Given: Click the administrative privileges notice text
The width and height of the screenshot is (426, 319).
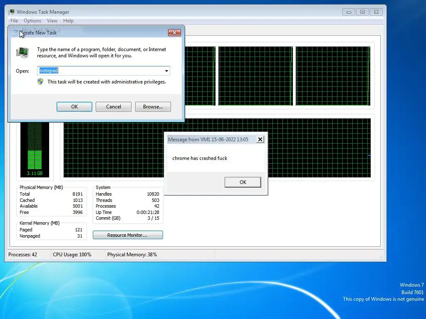Looking at the screenshot, I should click(x=106, y=82).
